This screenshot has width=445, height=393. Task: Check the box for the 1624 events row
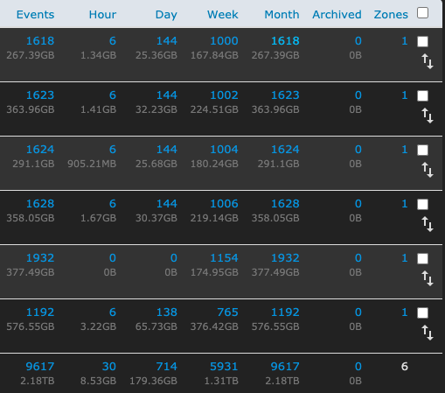[422, 150]
